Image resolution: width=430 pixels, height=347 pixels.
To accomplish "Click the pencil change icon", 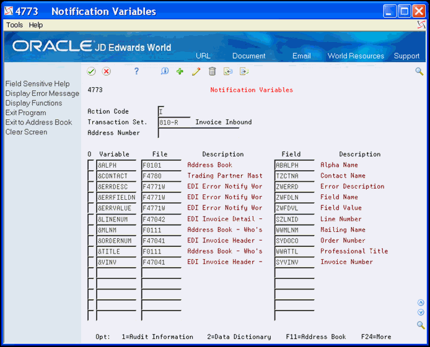I will pyautogui.click(x=196, y=71).
